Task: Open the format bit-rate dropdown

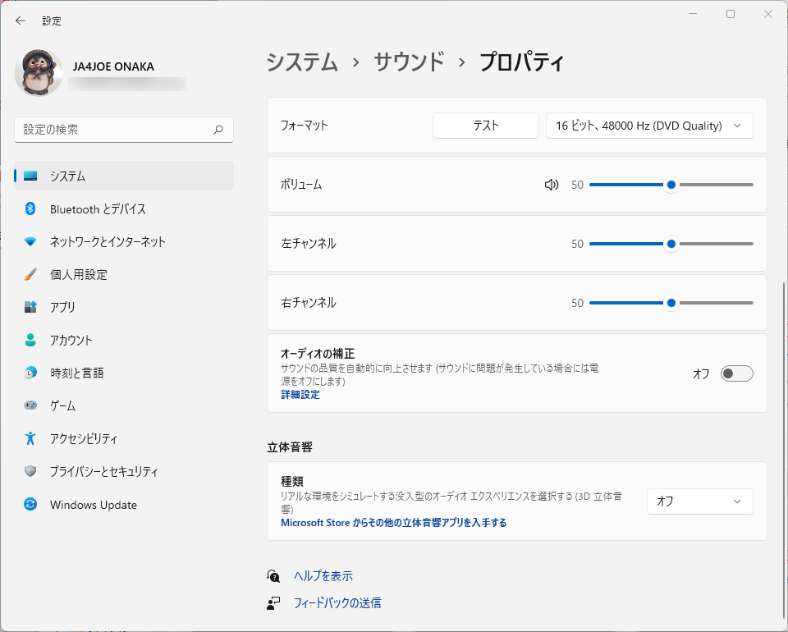Action: pos(649,126)
